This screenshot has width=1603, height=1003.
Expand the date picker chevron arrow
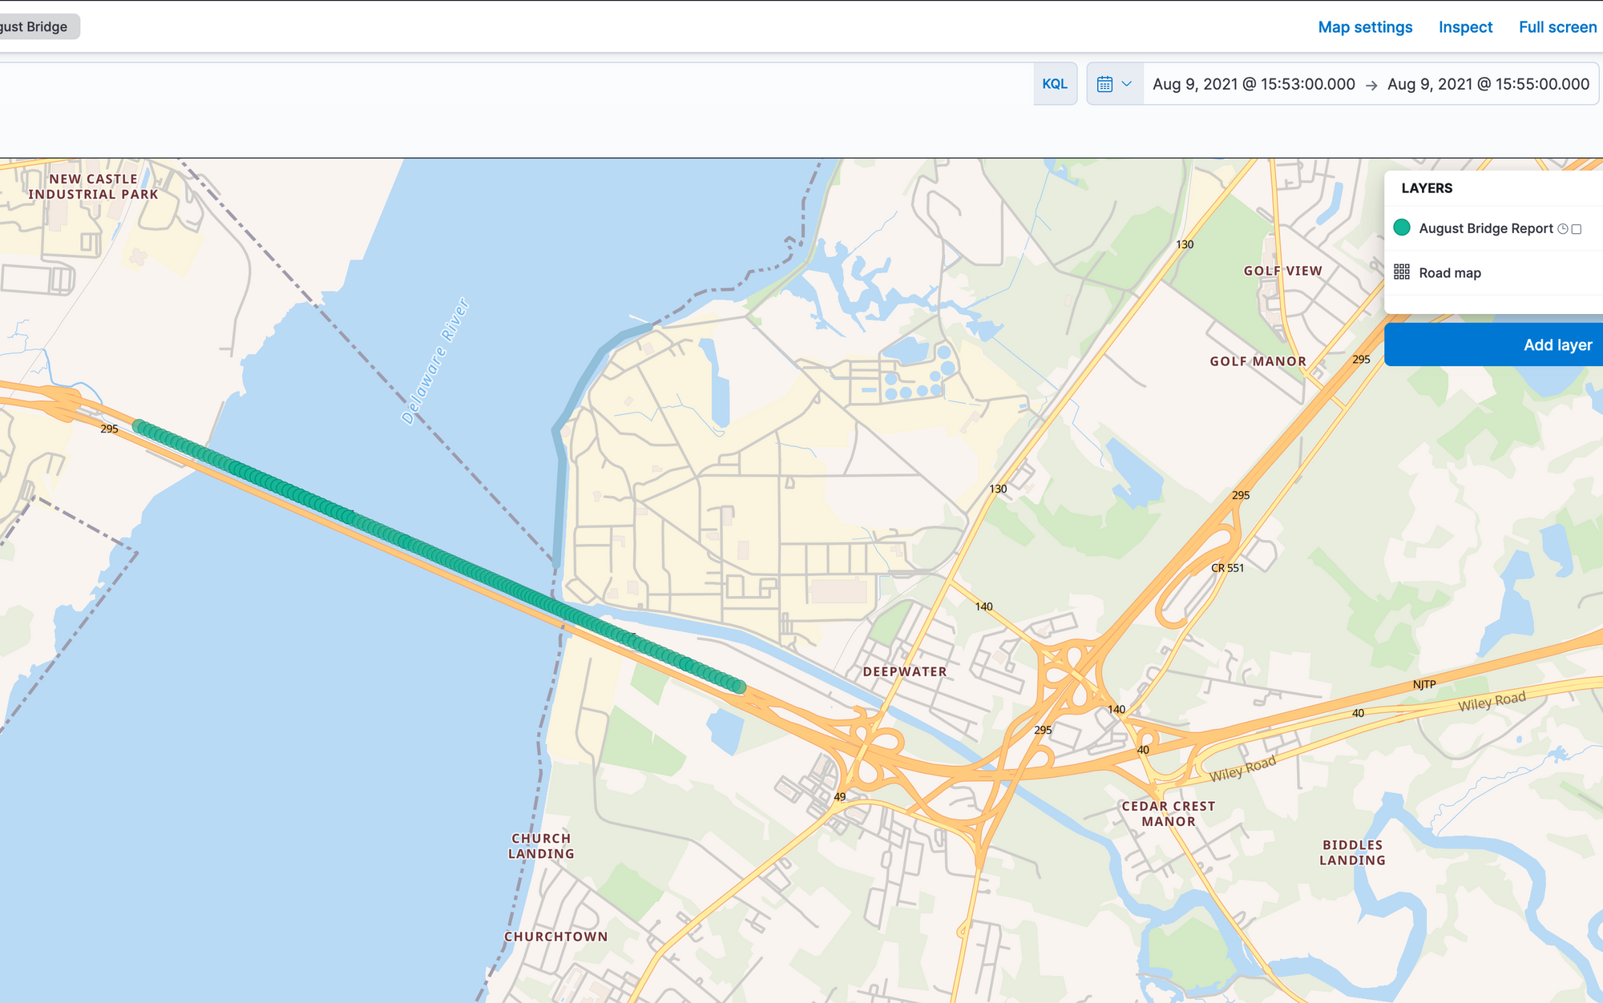(1127, 84)
